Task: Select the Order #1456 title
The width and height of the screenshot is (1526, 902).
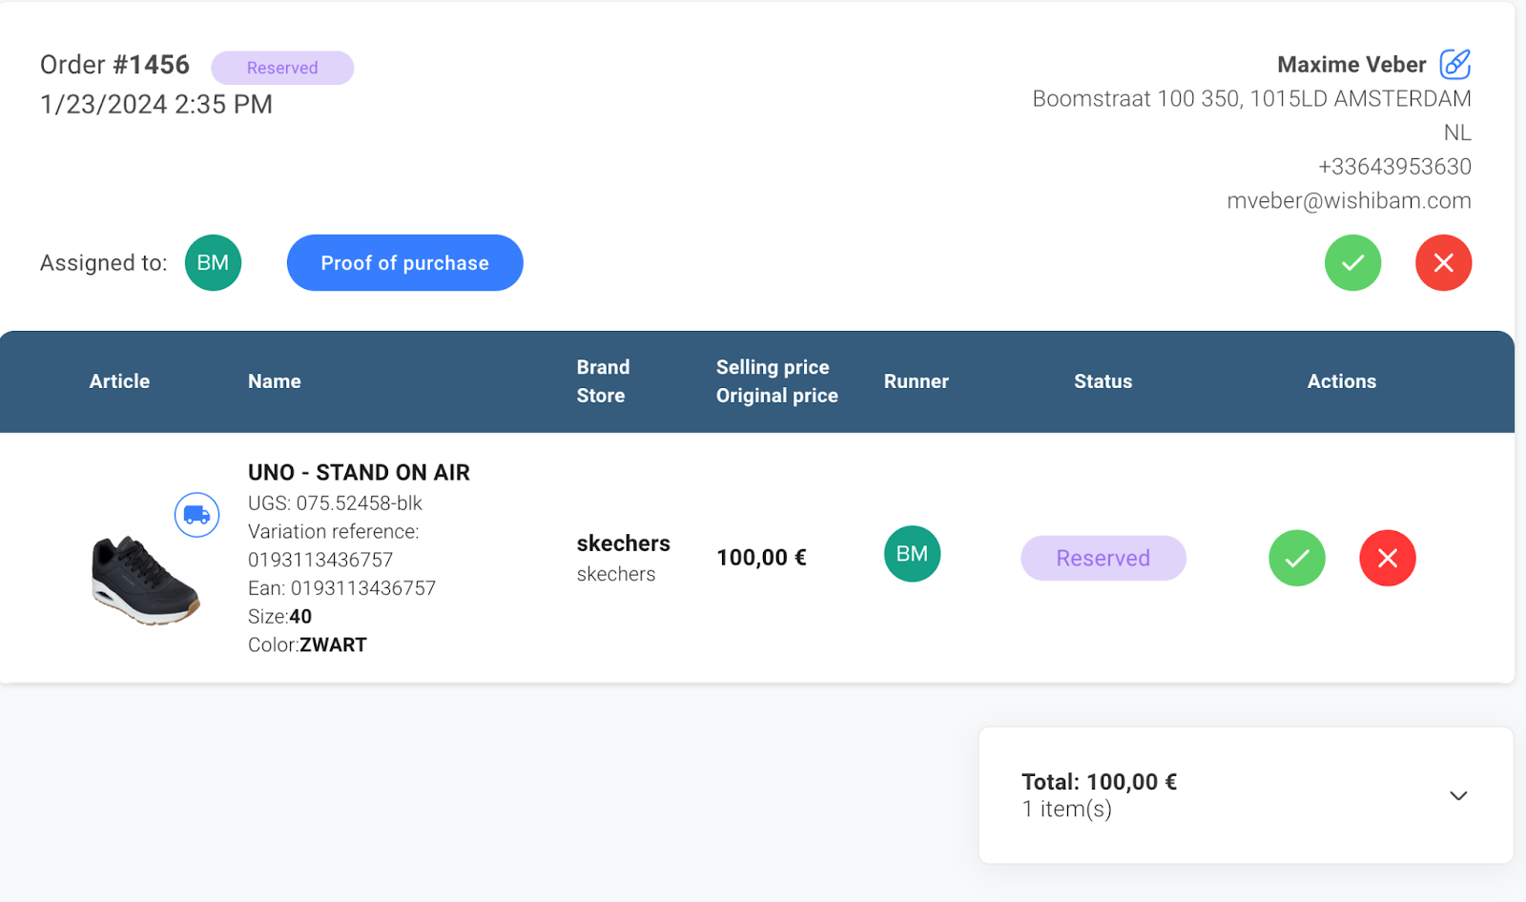Action: tap(114, 65)
